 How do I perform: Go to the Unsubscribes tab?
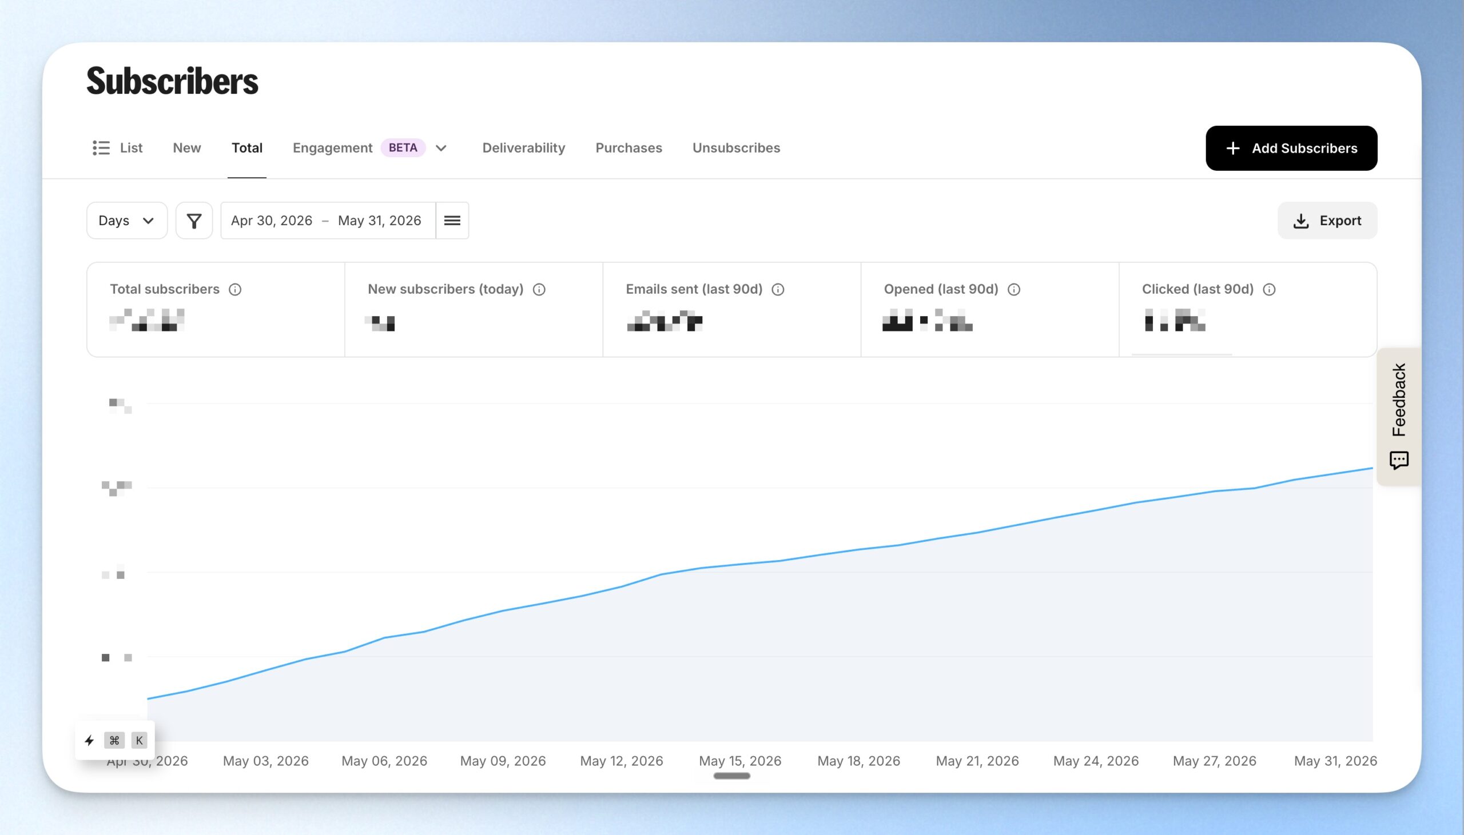(x=736, y=148)
